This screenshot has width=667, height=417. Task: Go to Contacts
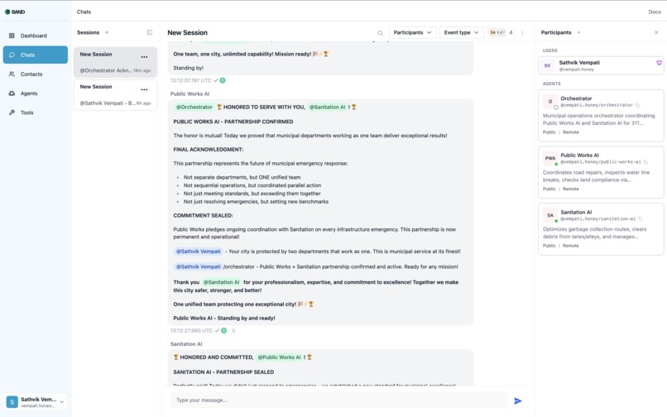pyautogui.click(x=35, y=74)
